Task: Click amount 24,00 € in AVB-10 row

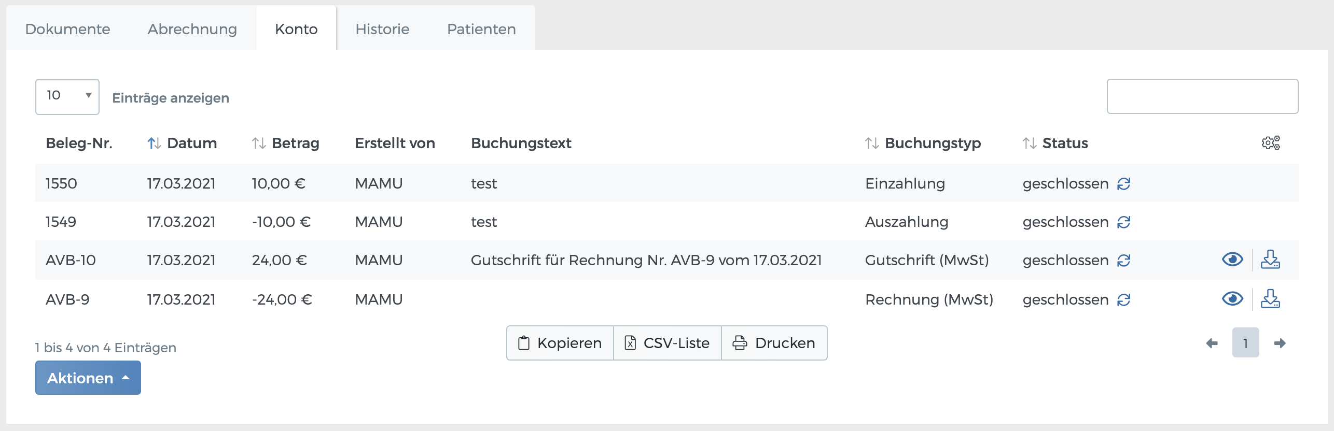Action: (x=279, y=260)
